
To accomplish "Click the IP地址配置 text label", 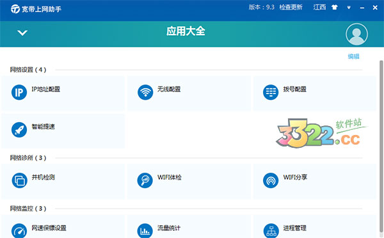I will click(46, 89).
